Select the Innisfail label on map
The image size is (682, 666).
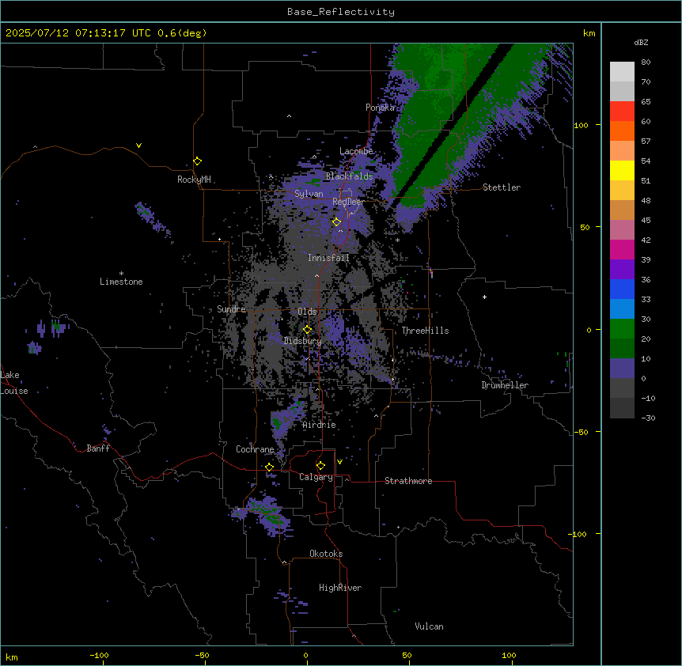pyautogui.click(x=328, y=258)
